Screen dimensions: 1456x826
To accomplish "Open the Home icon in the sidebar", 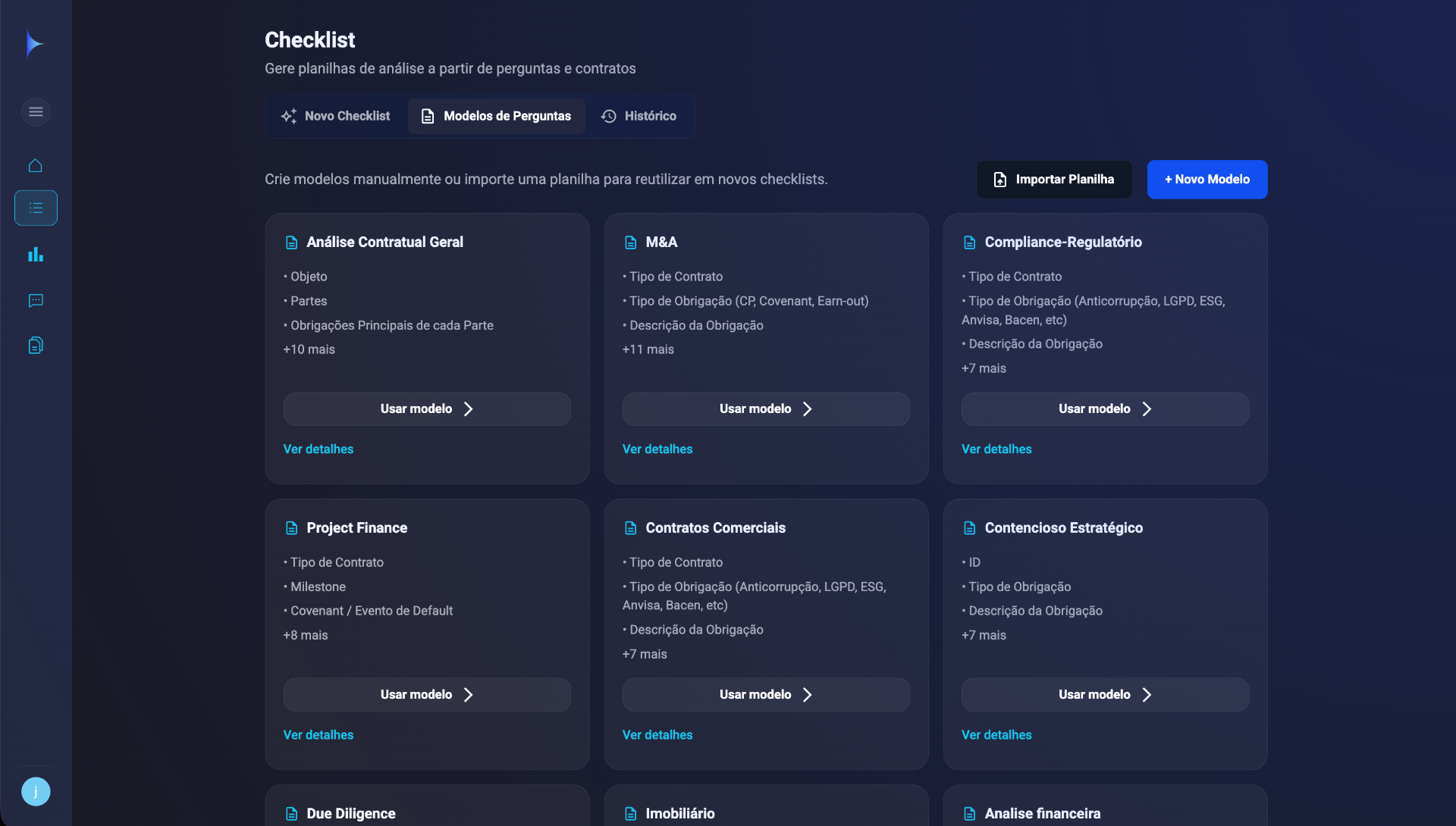I will tap(36, 165).
